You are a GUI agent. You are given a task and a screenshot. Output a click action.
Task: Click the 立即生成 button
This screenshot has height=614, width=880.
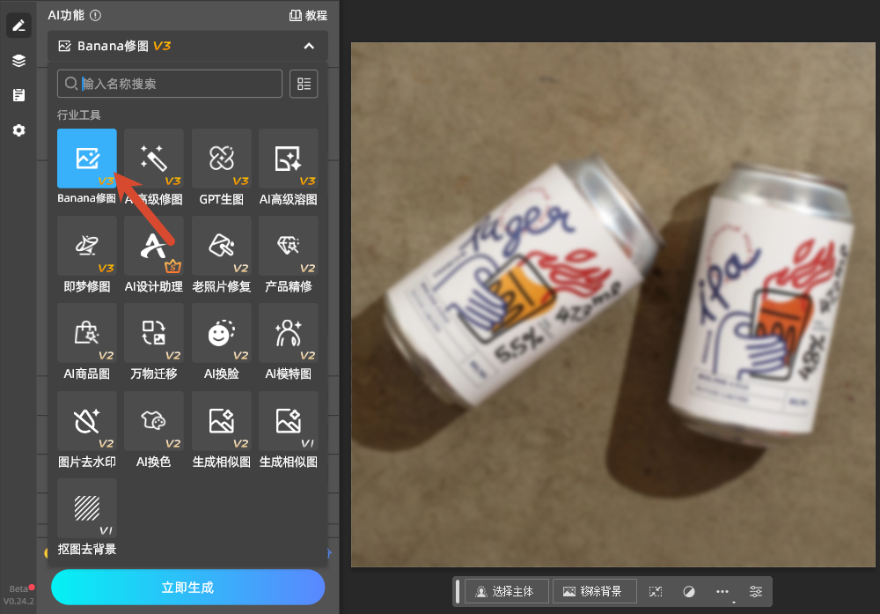(188, 588)
